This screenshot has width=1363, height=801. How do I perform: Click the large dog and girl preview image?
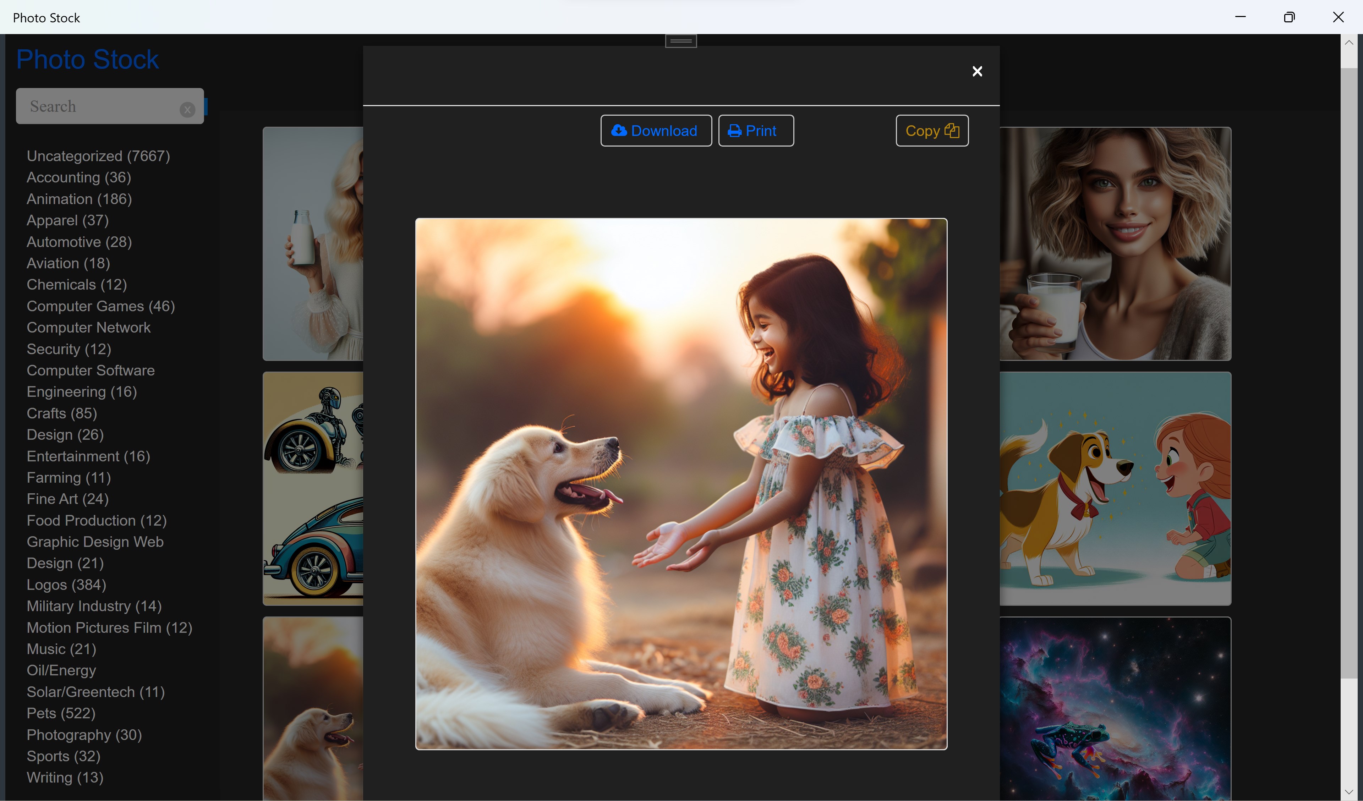point(680,484)
